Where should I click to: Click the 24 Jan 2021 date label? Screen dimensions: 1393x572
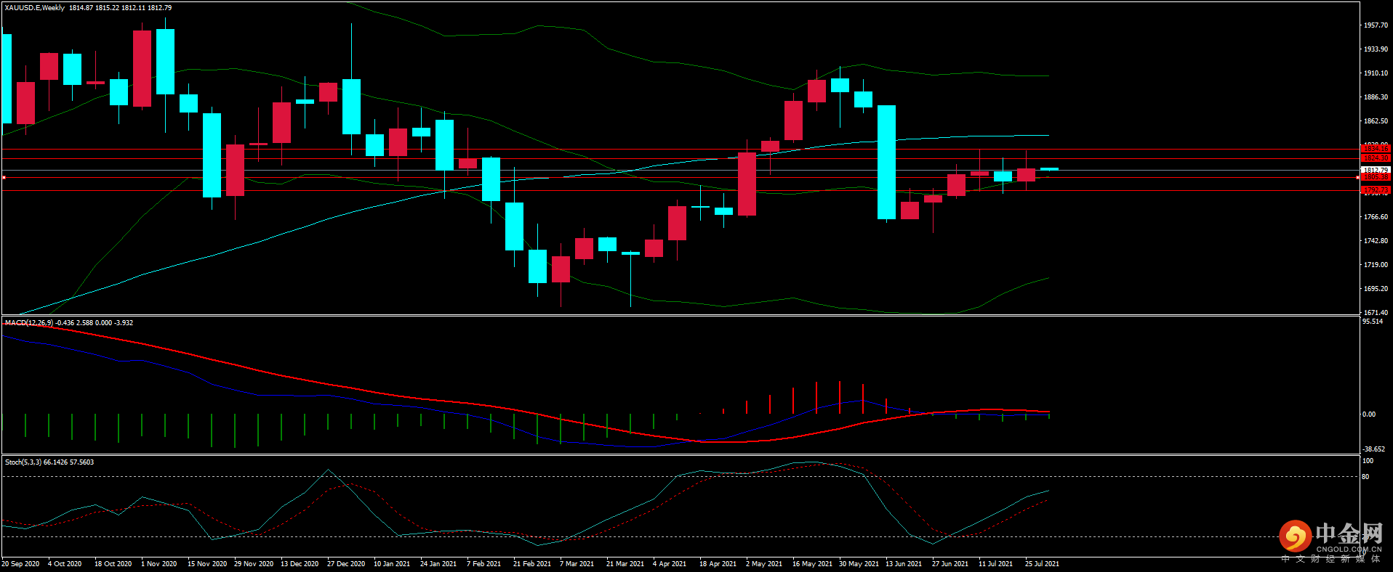pyautogui.click(x=438, y=564)
